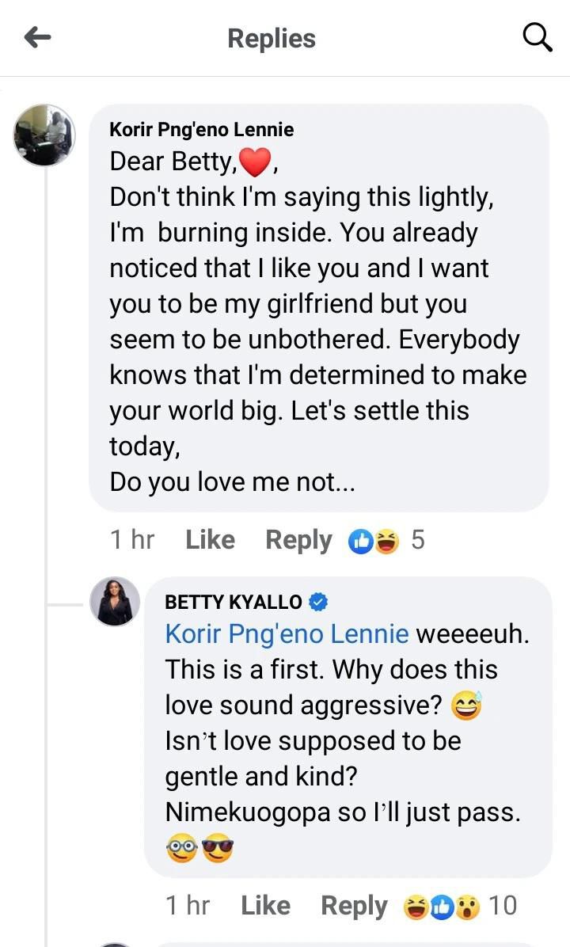This screenshot has height=947, width=570.
Task: Open the BETTY KYALLO profile name
Action: (x=234, y=602)
